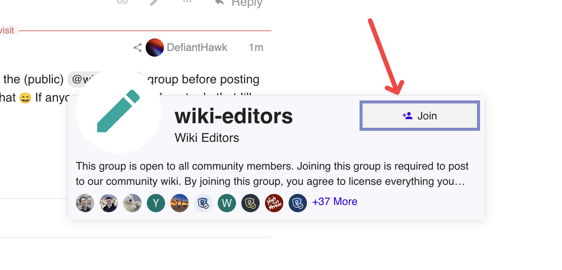
Task: Click the share icon beside DefiantHawk
Action: click(x=138, y=48)
